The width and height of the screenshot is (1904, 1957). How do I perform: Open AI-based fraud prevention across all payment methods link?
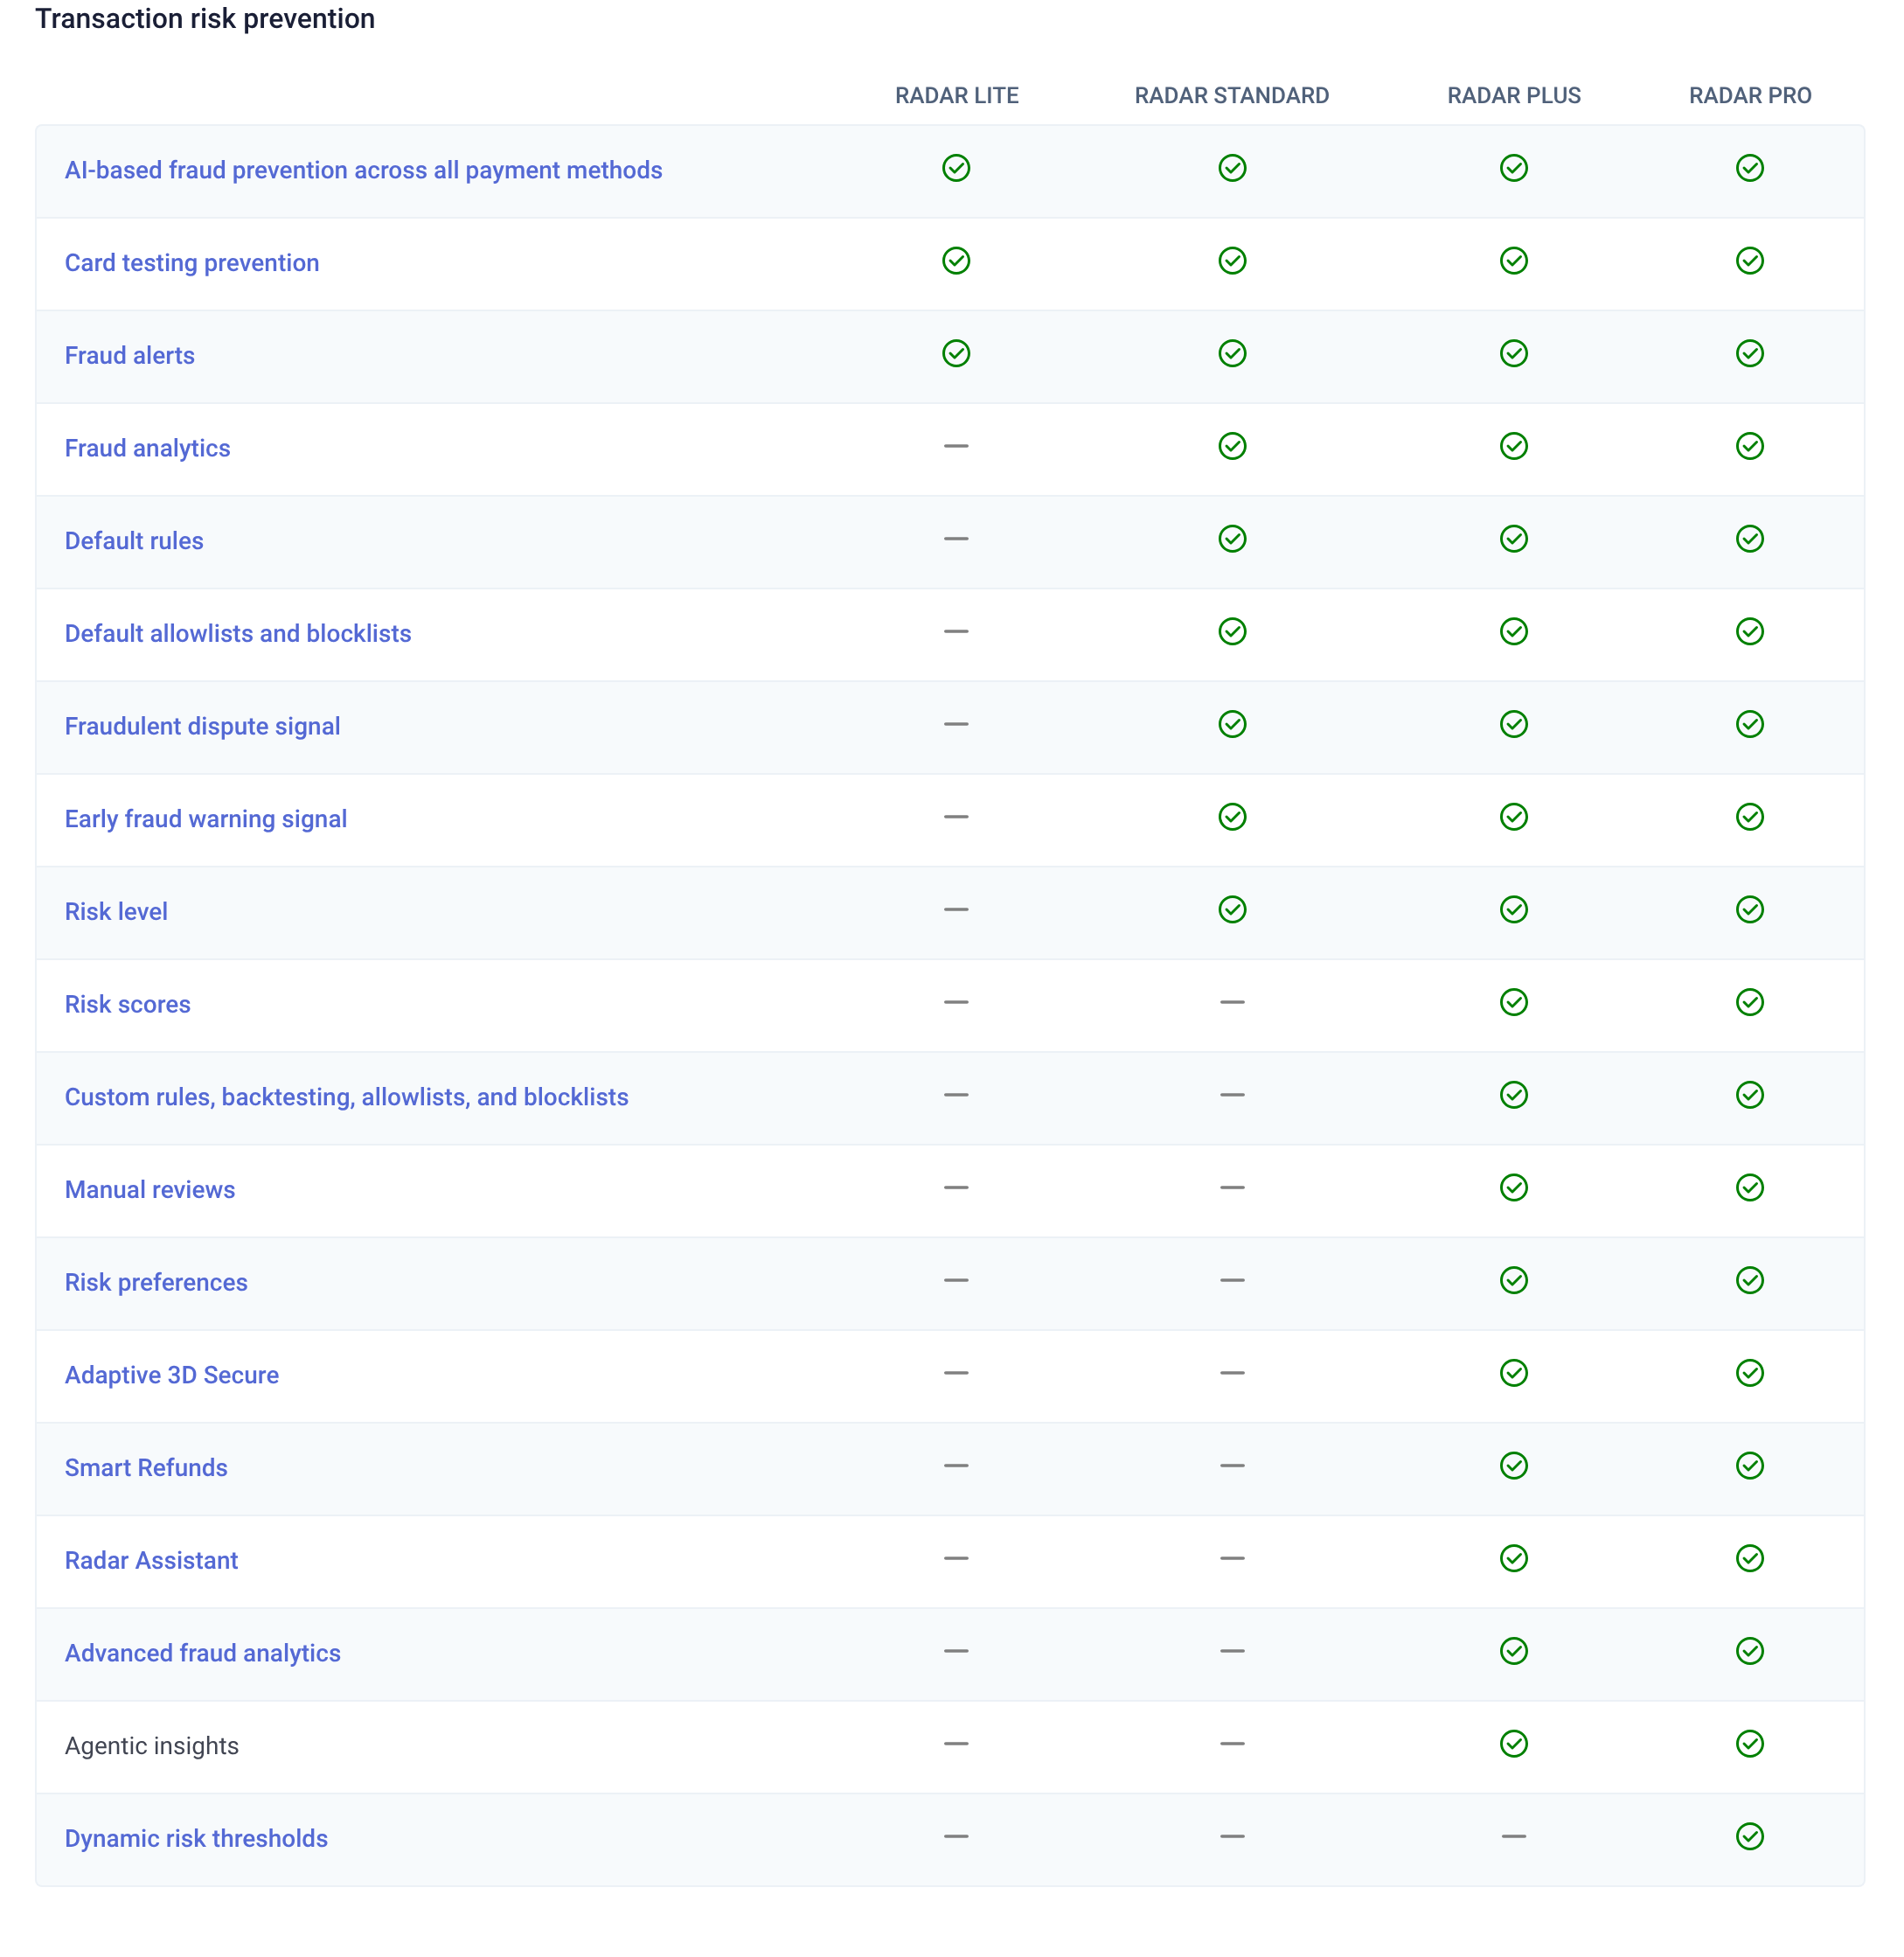coord(363,171)
